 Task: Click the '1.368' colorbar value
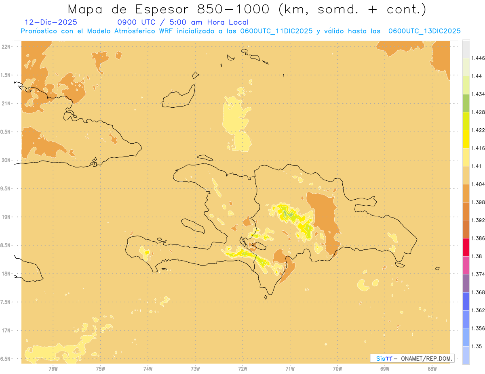478,292
